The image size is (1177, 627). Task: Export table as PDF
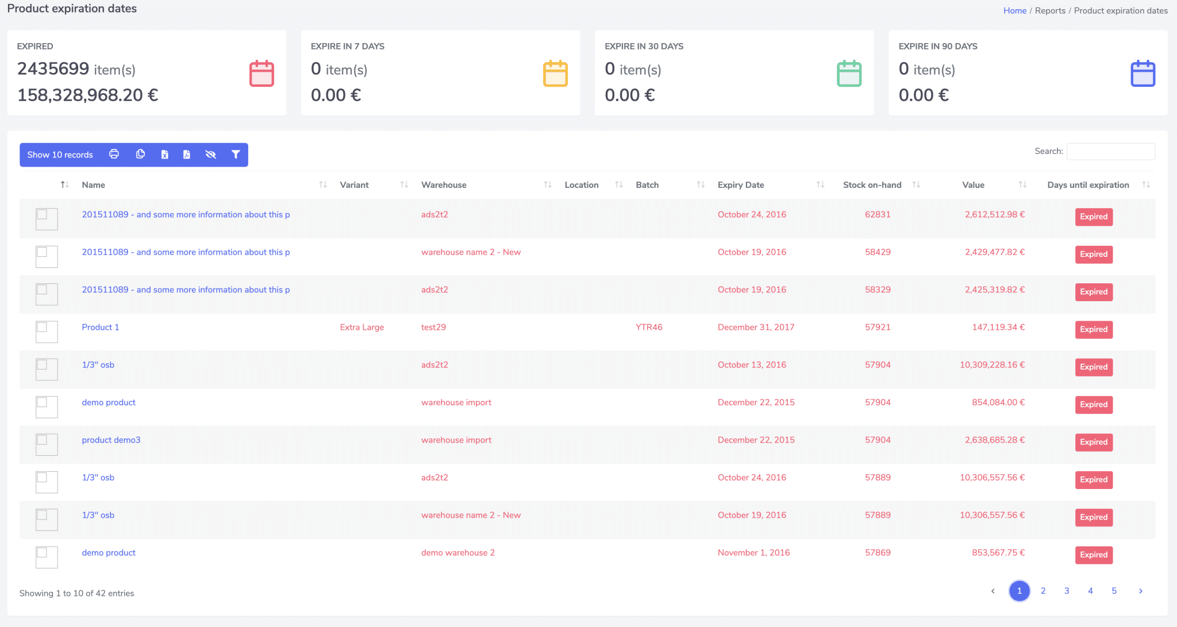coord(187,154)
